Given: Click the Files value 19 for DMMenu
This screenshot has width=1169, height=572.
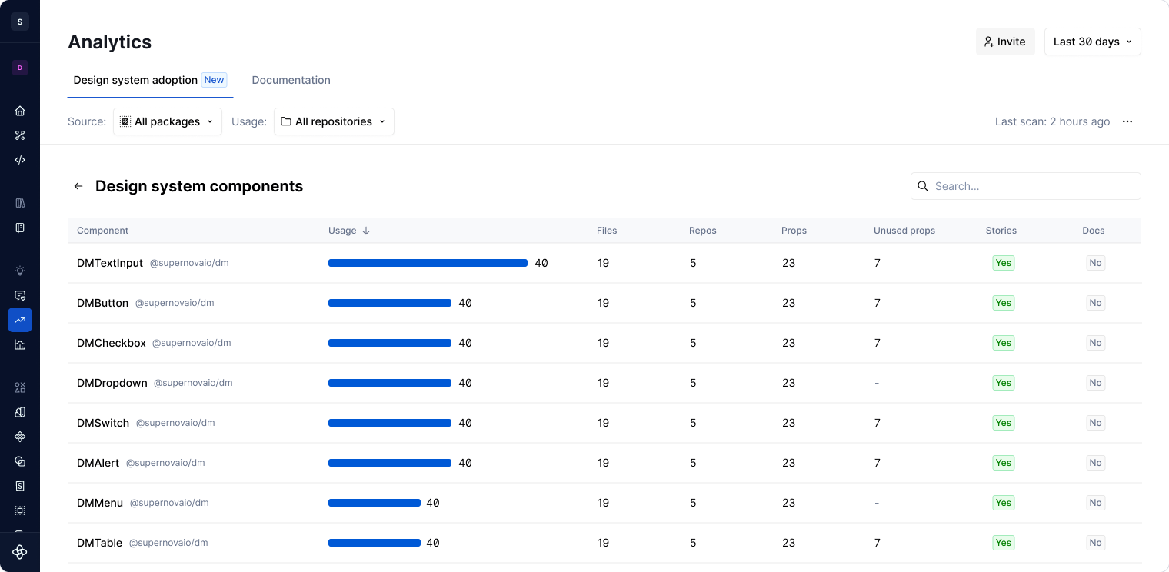Looking at the screenshot, I should point(603,503).
